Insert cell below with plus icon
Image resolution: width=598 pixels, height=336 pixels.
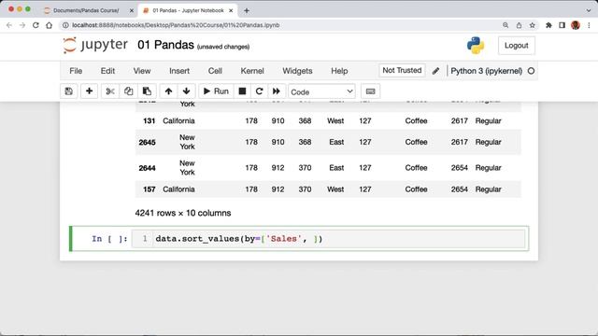90,91
